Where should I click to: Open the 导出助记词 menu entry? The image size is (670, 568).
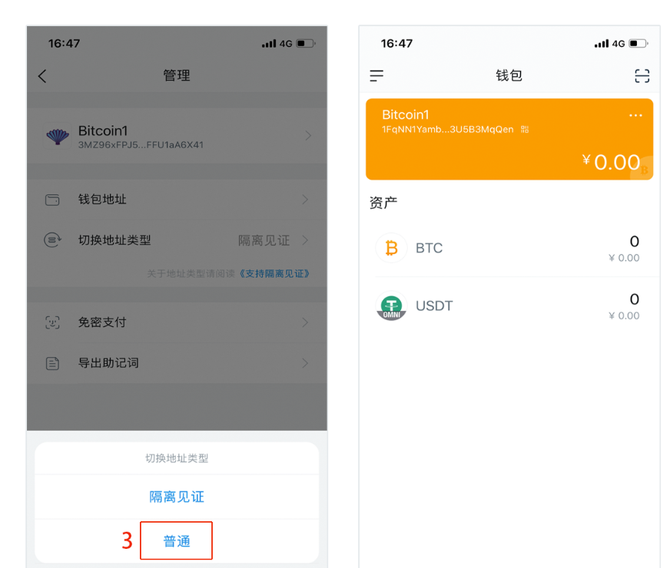tap(108, 362)
